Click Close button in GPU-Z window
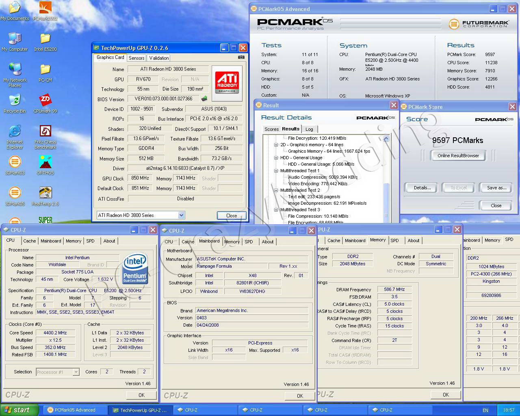Image resolution: width=520 pixels, height=416 pixels. [x=232, y=216]
